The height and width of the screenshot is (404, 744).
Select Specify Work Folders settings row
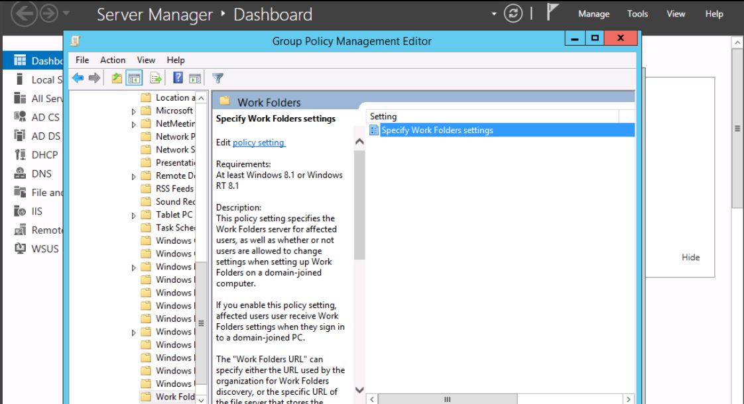[437, 130]
